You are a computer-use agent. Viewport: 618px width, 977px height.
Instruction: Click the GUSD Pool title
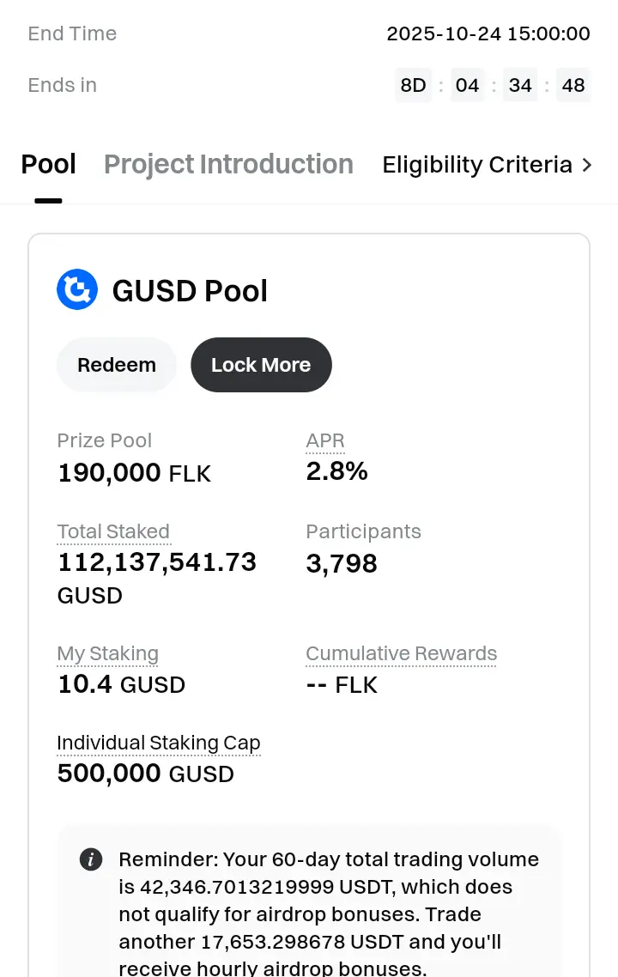tap(190, 291)
